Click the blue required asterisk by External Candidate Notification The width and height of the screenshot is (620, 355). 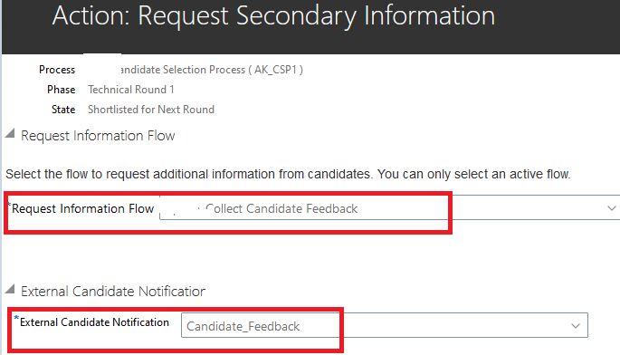(16, 318)
